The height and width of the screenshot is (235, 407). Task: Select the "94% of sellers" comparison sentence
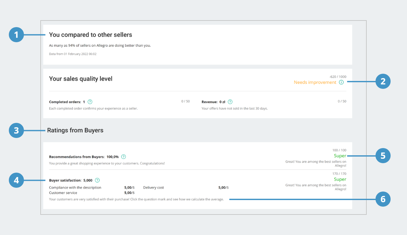100,45
